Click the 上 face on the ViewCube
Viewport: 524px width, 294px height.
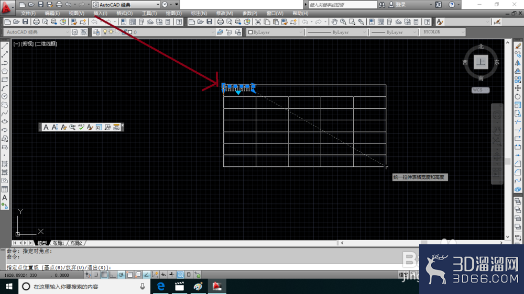pyautogui.click(x=481, y=62)
